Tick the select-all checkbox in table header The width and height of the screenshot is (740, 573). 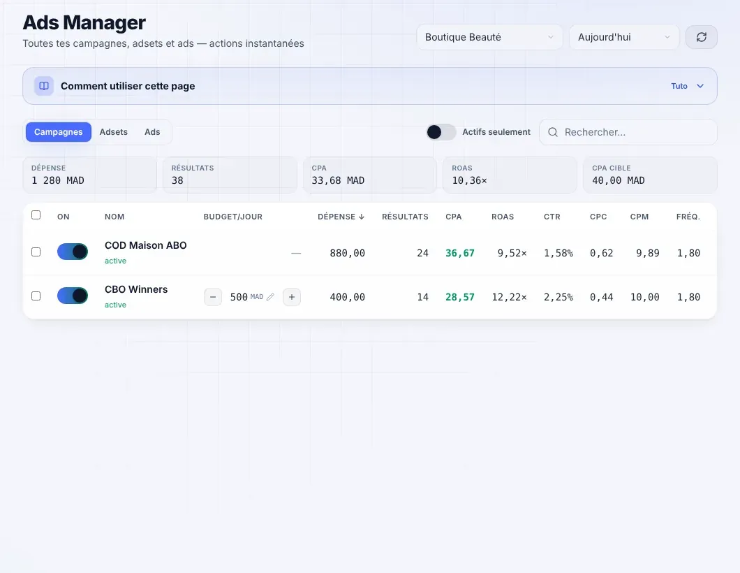36,215
